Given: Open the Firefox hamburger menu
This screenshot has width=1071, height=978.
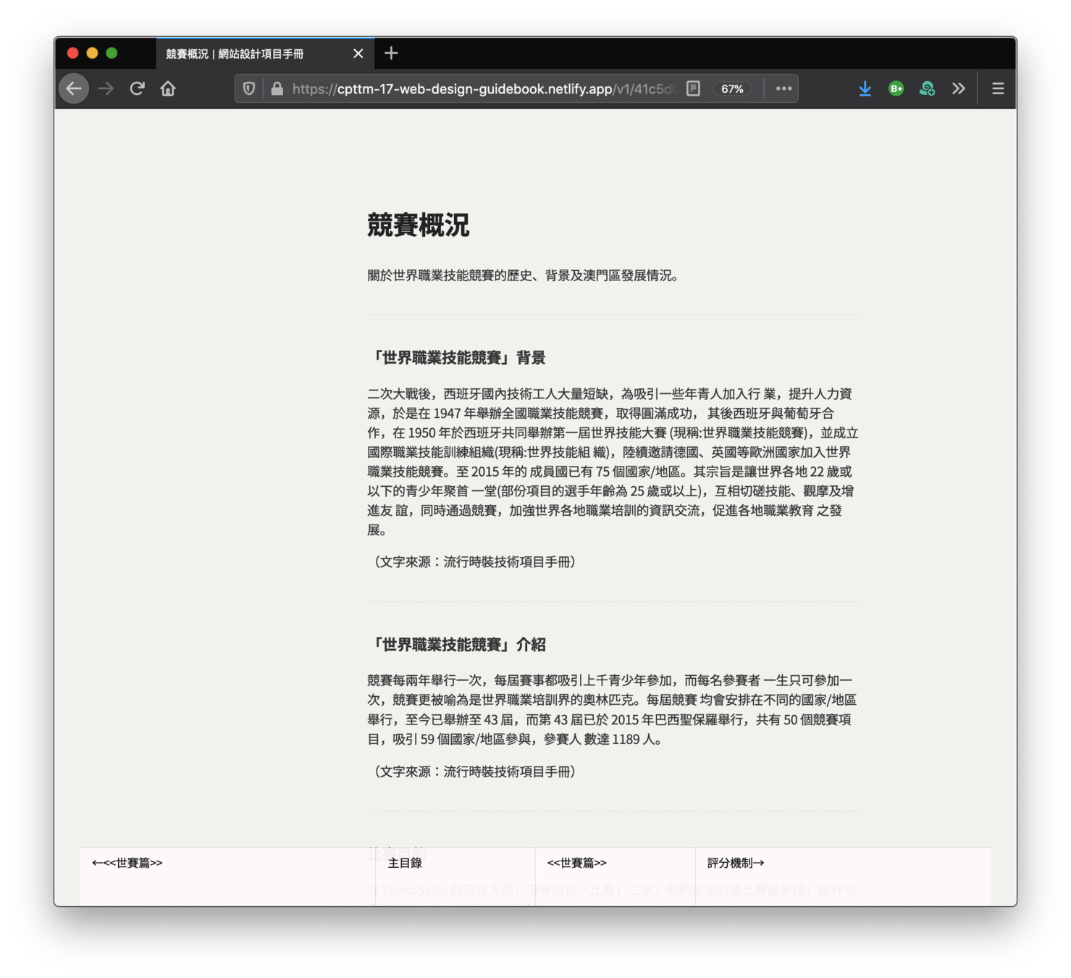Looking at the screenshot, I should pyautogui.click(x=998, y=89).
